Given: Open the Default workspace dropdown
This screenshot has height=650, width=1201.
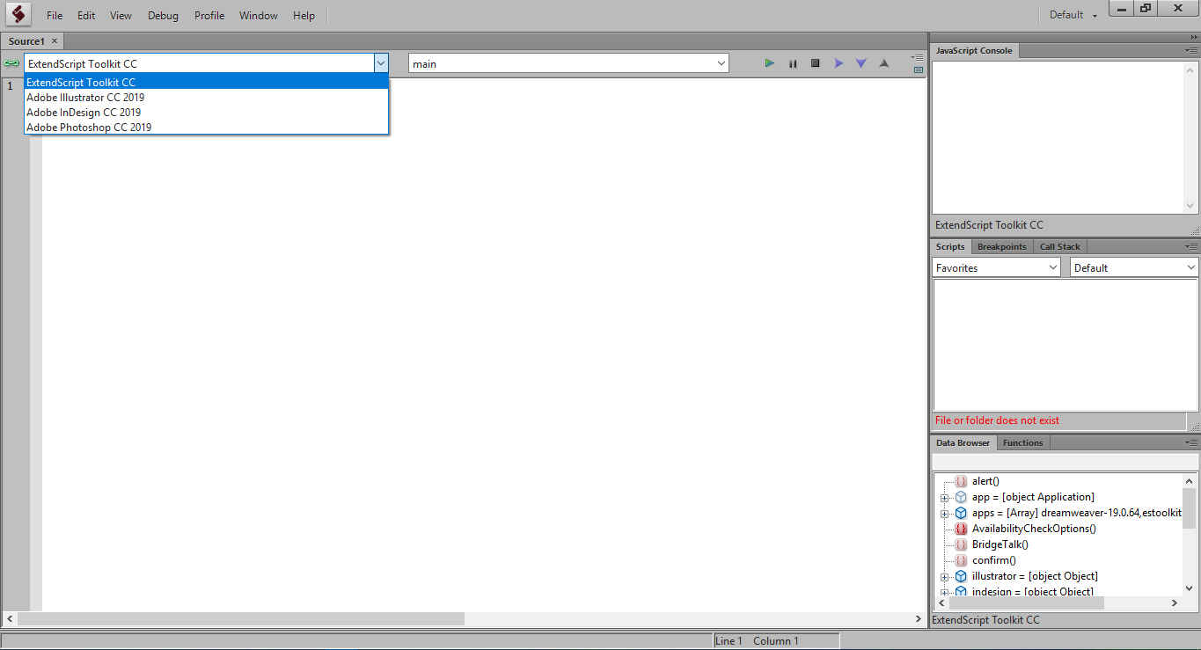Looking at the screenshot, I should point(1073,15).
